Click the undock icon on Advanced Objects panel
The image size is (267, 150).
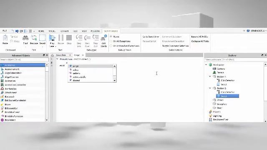click(43, 55)
